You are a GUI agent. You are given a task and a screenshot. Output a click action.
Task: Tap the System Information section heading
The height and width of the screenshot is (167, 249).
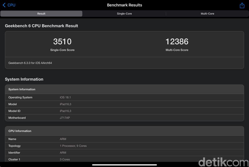click(x=24, y=79)
